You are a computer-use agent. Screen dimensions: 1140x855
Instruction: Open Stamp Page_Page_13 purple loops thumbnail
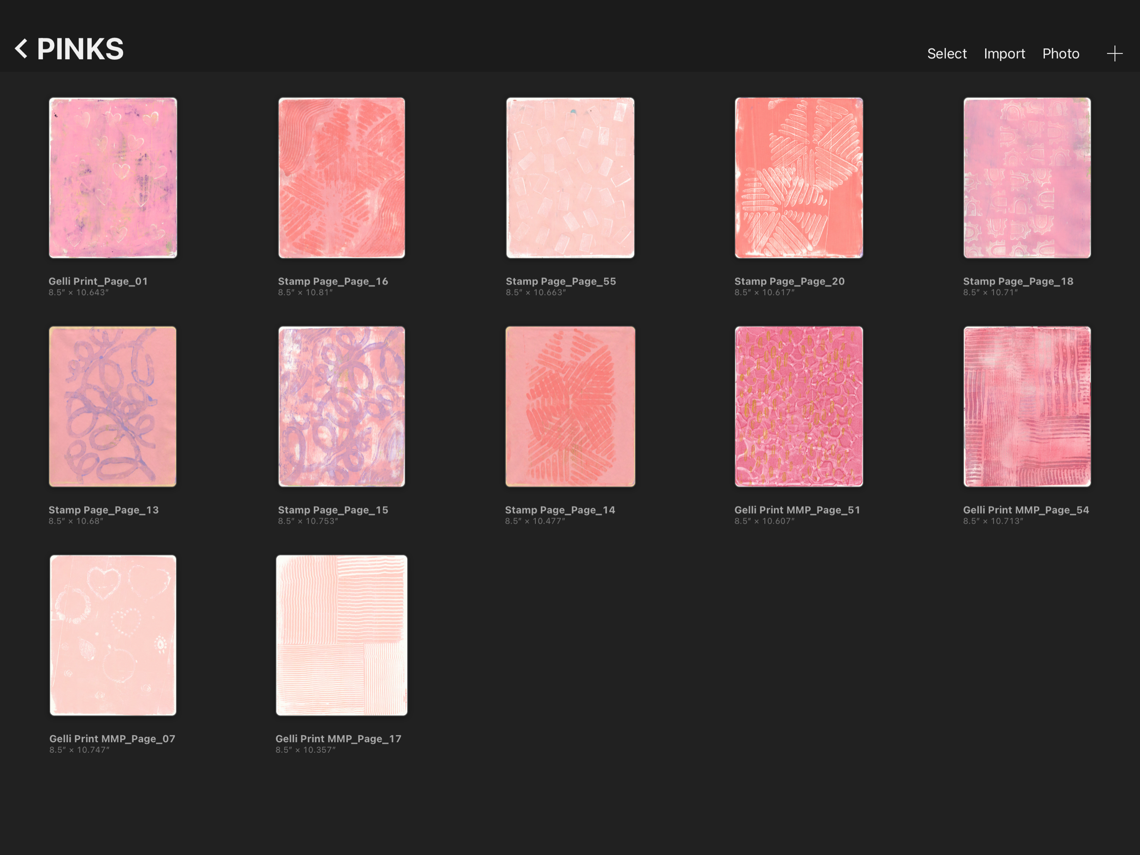click(x=113, y=407)
